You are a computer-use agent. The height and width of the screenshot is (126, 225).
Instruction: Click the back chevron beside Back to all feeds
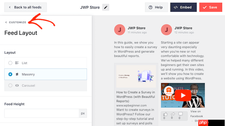(x=10, y=7)
